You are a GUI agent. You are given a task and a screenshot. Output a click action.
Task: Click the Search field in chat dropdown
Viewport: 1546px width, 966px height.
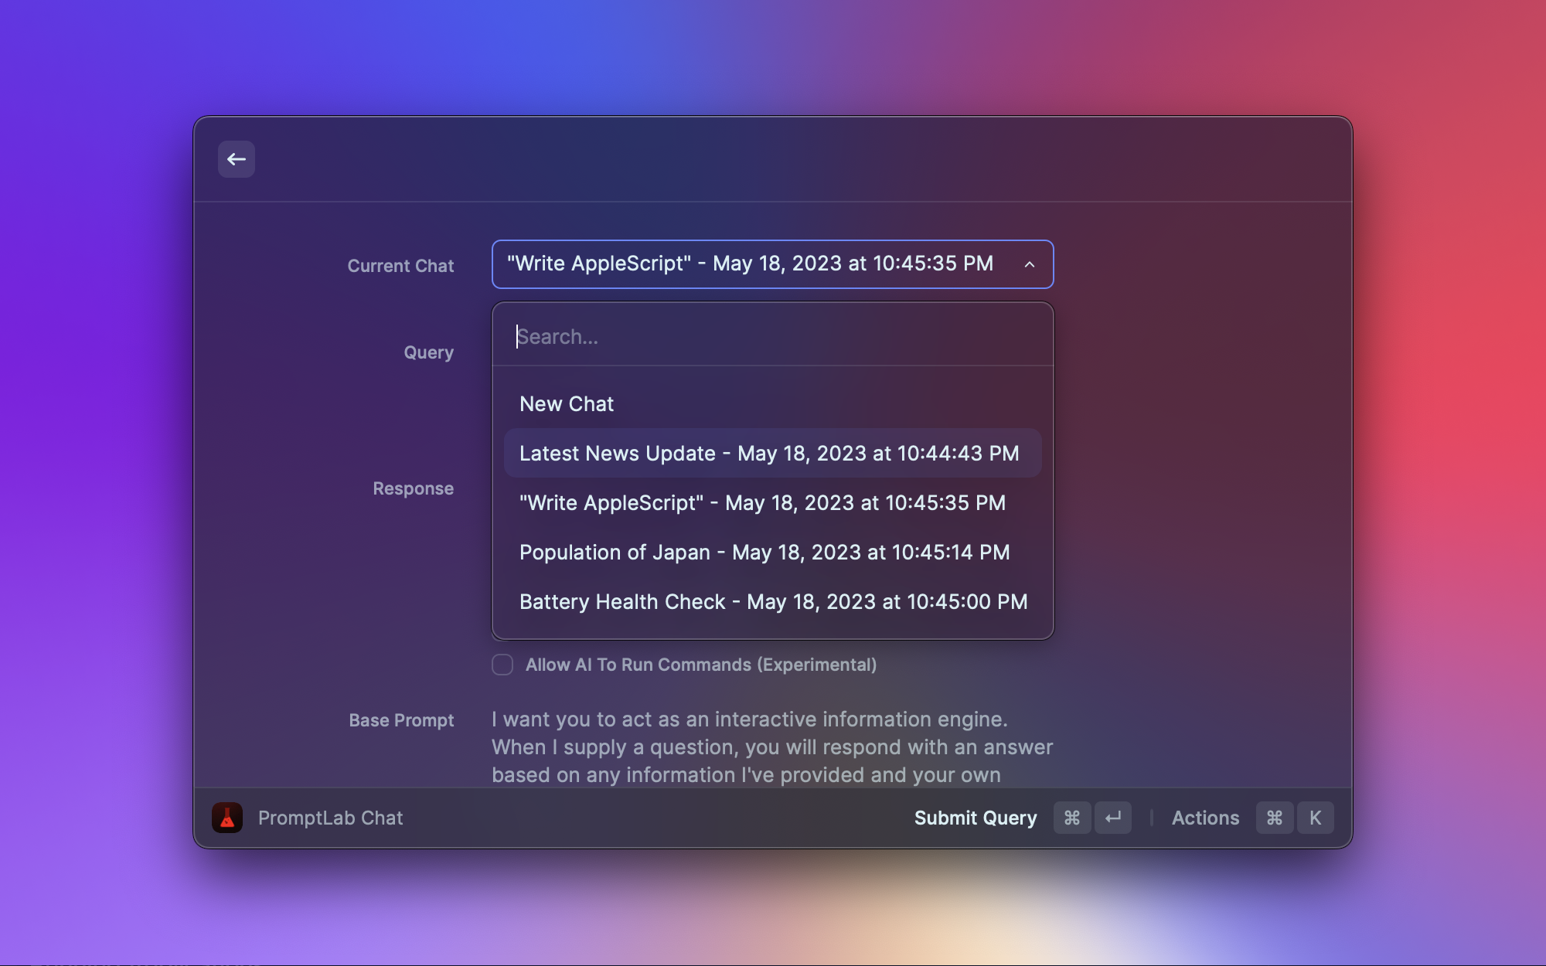click(x=772, y=335)
